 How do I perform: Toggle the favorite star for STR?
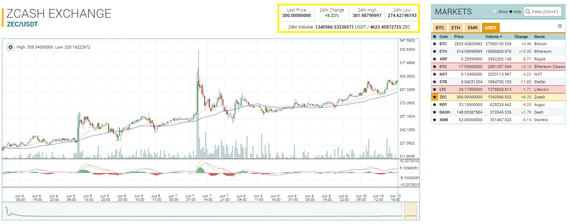434,82
